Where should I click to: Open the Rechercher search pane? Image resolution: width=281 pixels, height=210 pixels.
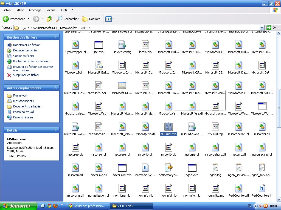pos(67,19)
